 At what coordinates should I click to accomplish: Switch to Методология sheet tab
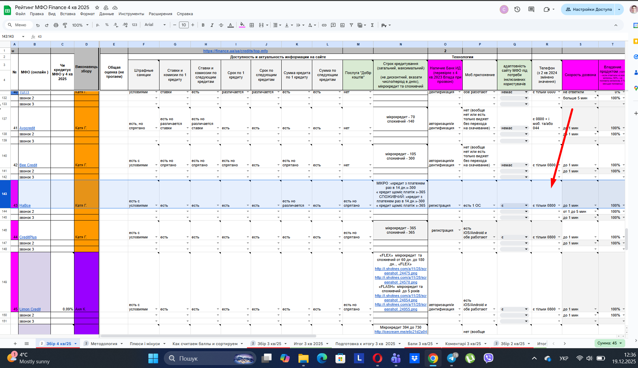[104, 344]
